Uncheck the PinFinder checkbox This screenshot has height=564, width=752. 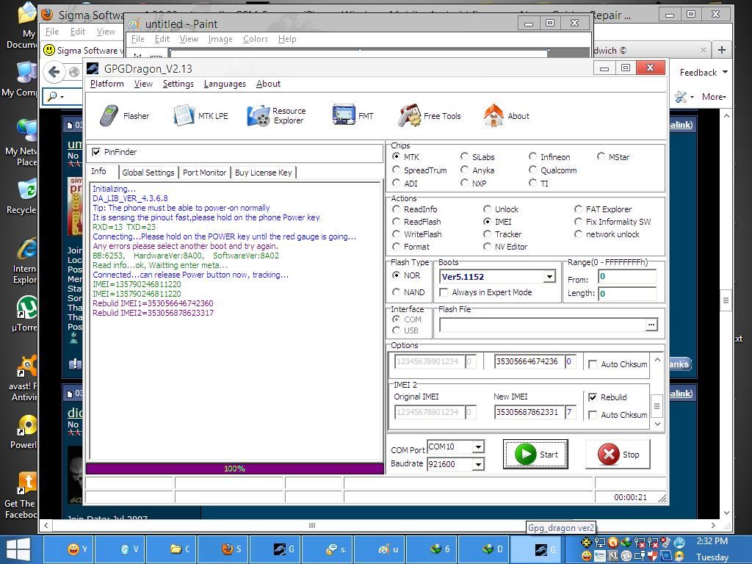[x=96, y=152]
